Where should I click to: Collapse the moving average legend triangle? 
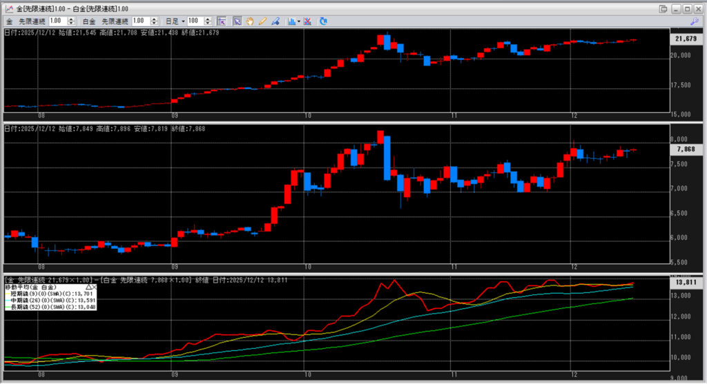coord(88,287)
